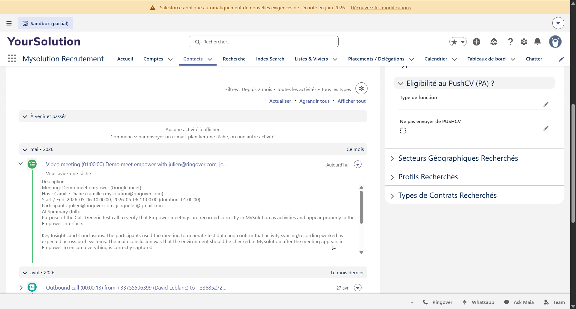Open the Contacts tab dropdown chevron
The image size is (576, 309).
click(210, 59)
